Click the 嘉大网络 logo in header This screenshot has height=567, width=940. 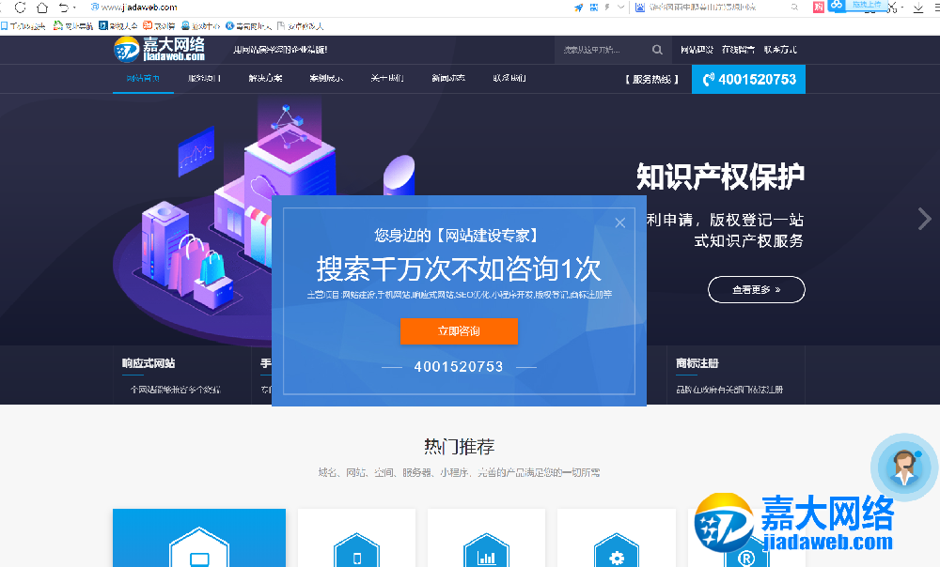[x=160, y=49]
